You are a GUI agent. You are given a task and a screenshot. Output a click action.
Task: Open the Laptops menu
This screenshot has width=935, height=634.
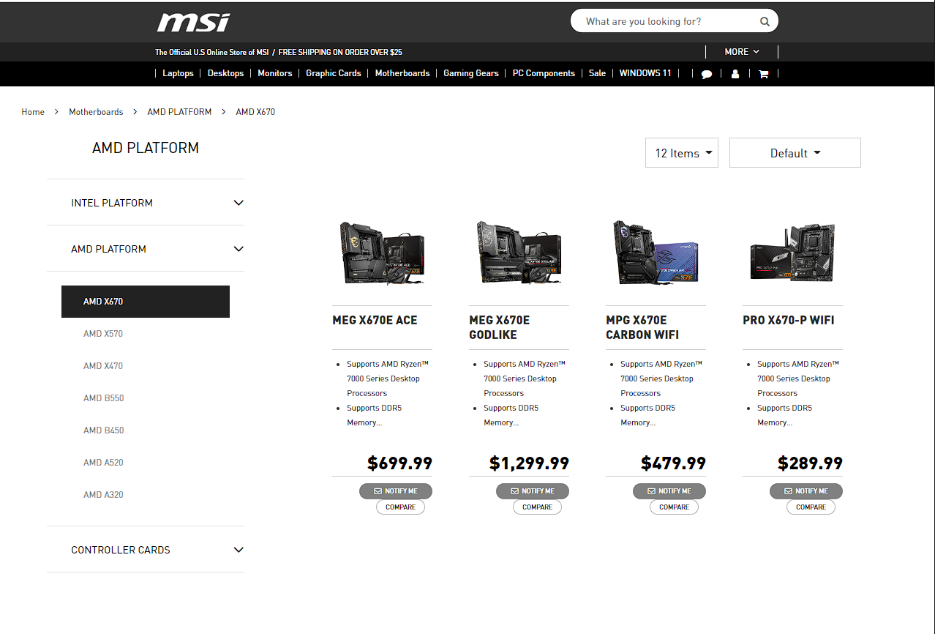coord(178,73)
